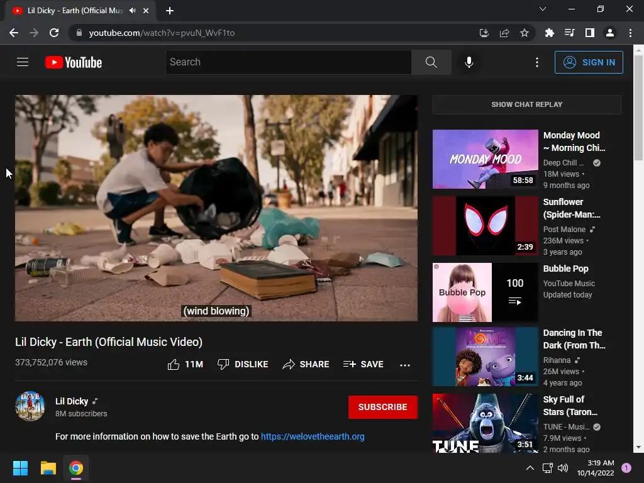Open the Lil Dicky channel name link
This screenshot has width=644, height=483.
(72, 401)
